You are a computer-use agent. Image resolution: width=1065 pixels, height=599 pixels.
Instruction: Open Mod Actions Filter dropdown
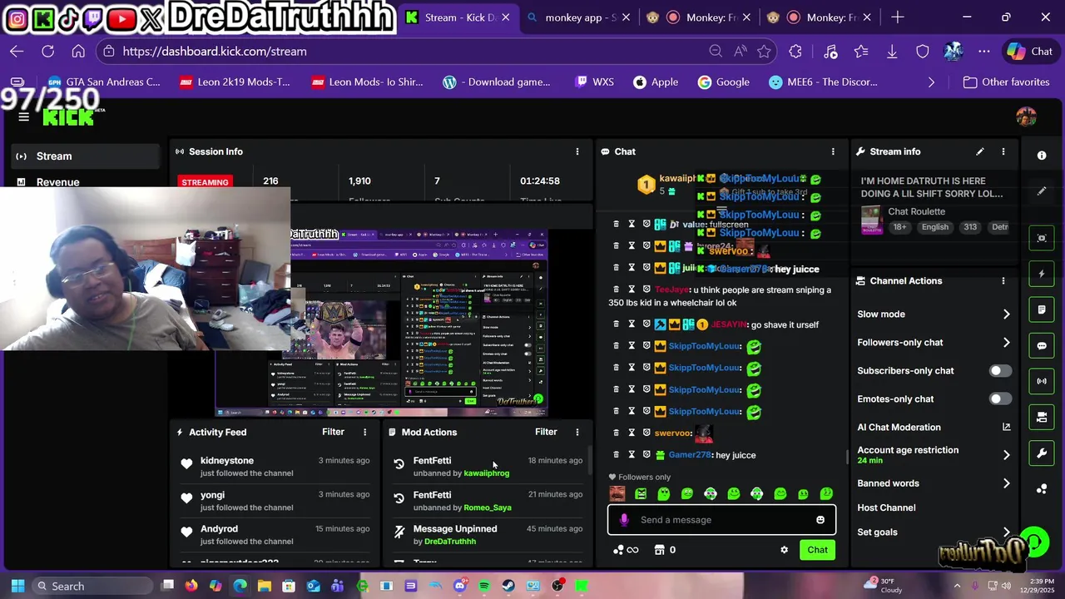(546, 432)
